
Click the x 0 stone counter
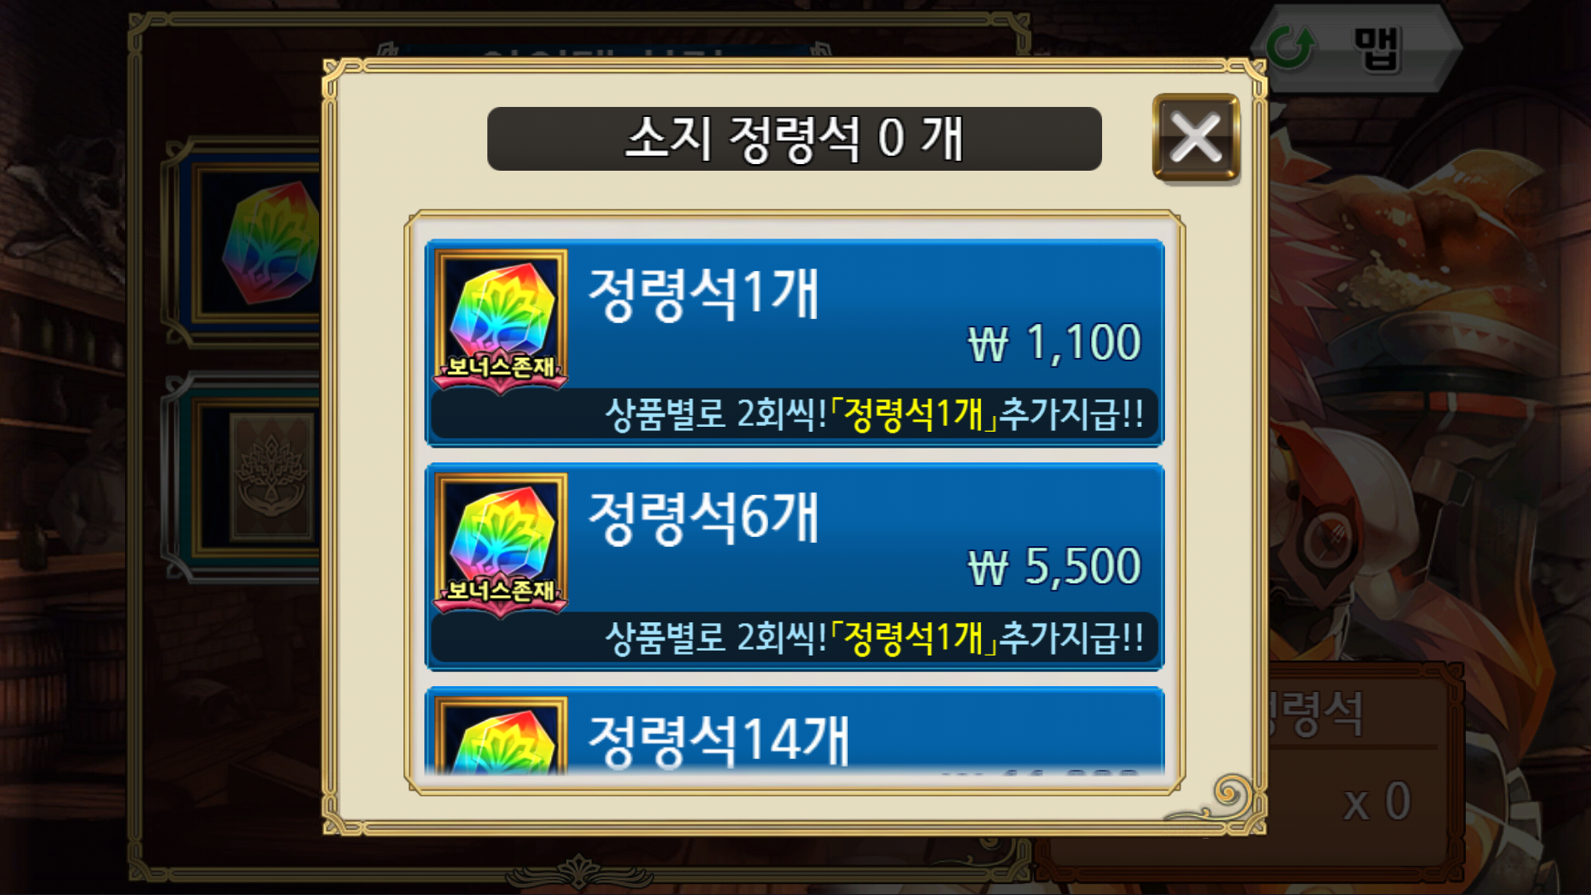pyautogui.click(x=1376, y=802)
